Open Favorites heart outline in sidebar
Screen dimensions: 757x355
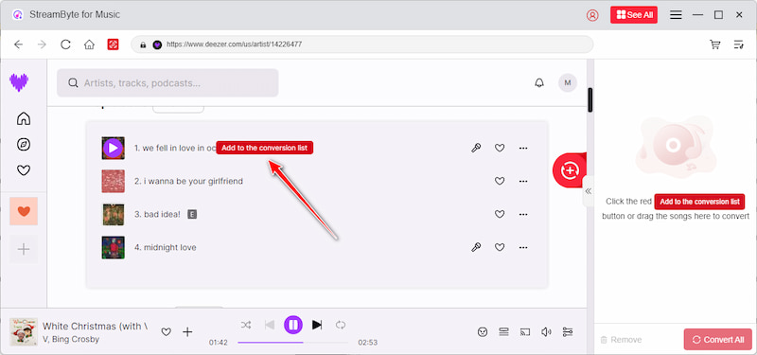23,170
